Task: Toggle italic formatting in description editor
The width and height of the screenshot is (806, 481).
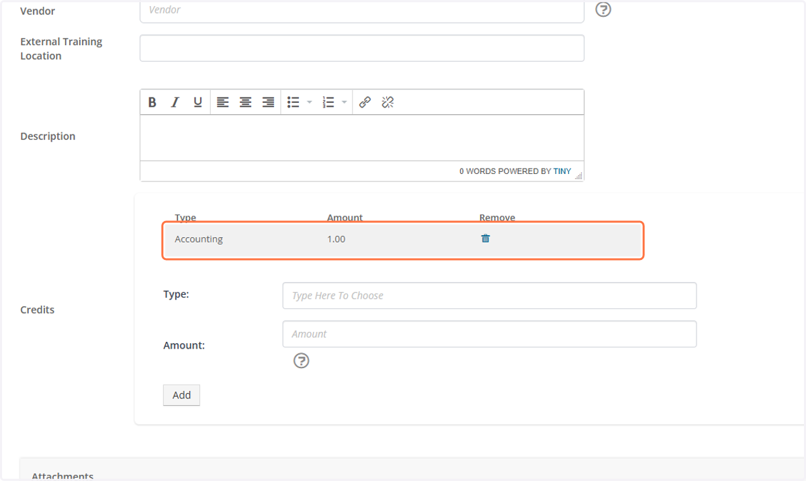Action: coord(175,102)
